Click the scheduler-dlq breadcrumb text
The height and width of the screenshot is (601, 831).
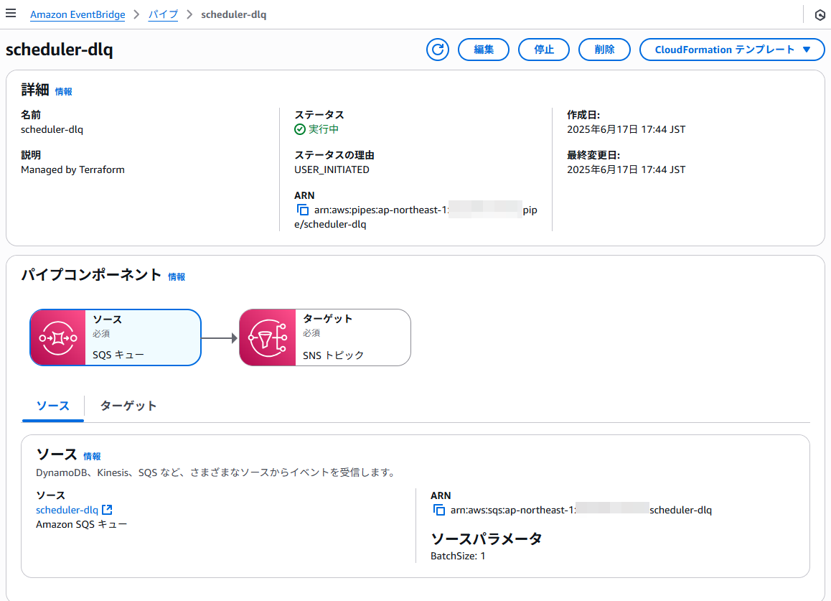234,15
